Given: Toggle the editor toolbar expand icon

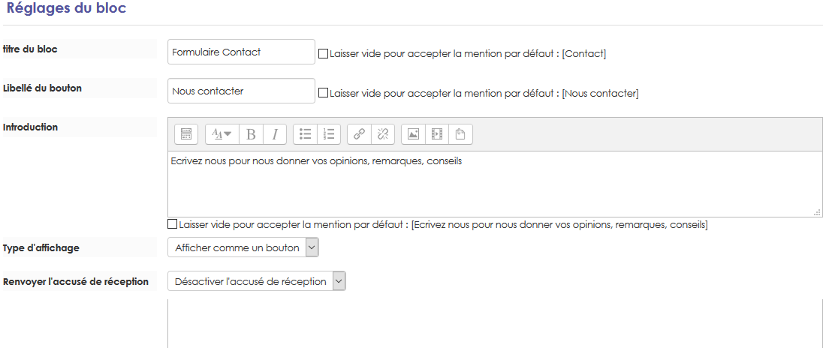Looking at the screenshot, I should coord(186,134).
